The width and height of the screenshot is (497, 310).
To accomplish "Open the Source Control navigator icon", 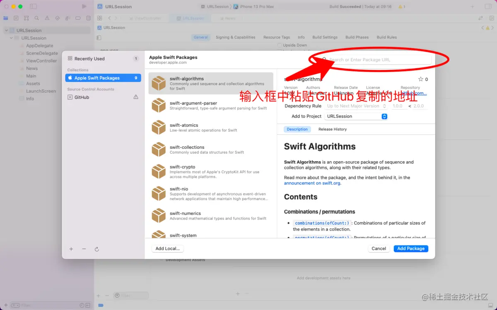I will tap(16, 18).
